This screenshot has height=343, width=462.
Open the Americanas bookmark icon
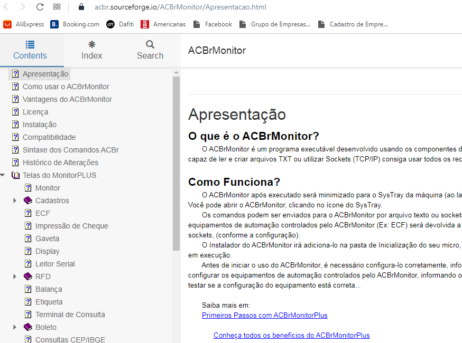click(x=144, y=24)
